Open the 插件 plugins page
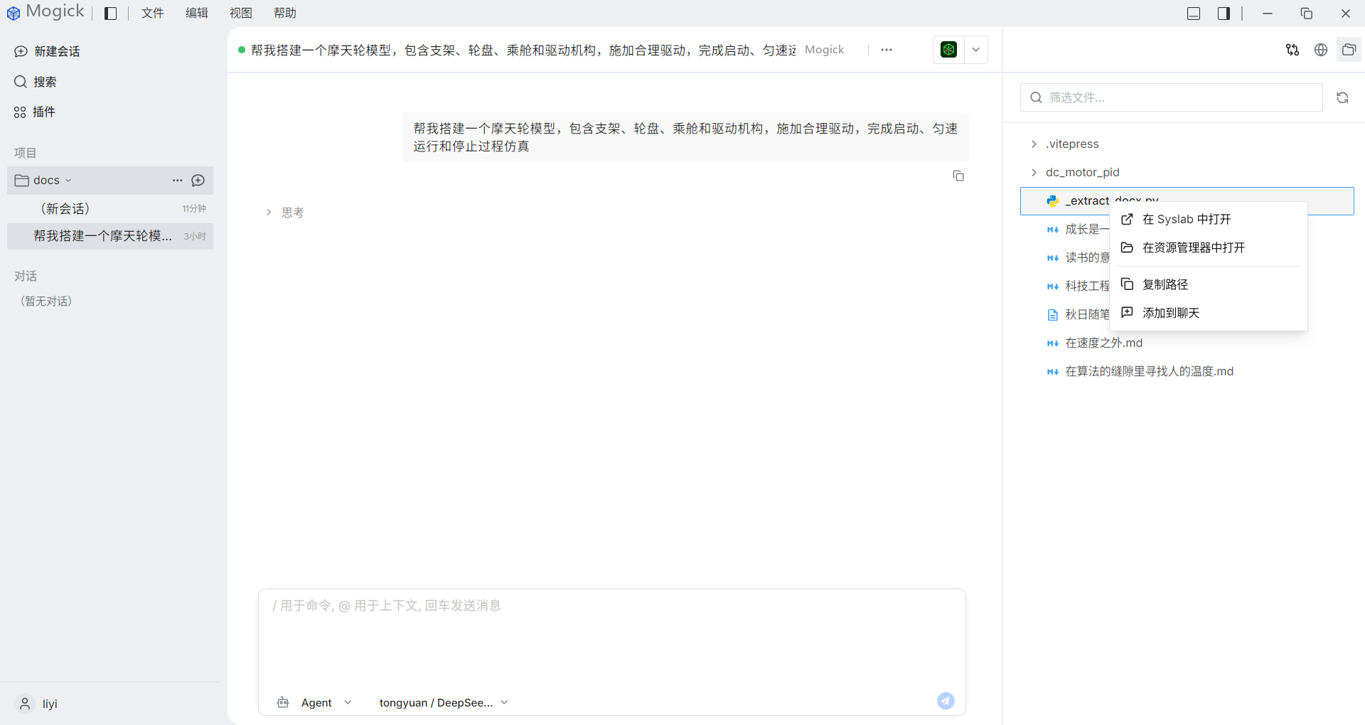The height and width of the screenshot is (725, 1365). click(x=35, y=112)
